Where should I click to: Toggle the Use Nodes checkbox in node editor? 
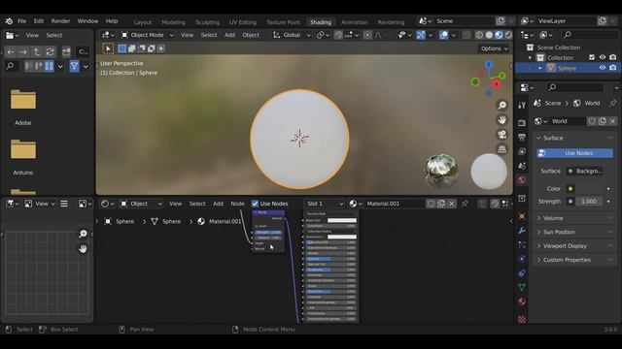pyautogui.click(x=255, y=204)
